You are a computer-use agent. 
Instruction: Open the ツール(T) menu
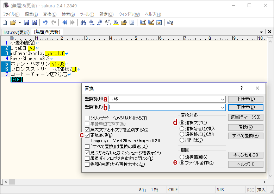coord(87,14)
